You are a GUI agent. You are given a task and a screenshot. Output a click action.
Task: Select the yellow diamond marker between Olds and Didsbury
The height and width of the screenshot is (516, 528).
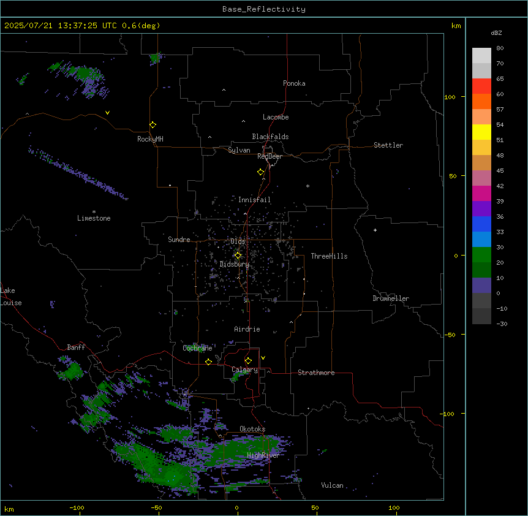click(238, 256)
